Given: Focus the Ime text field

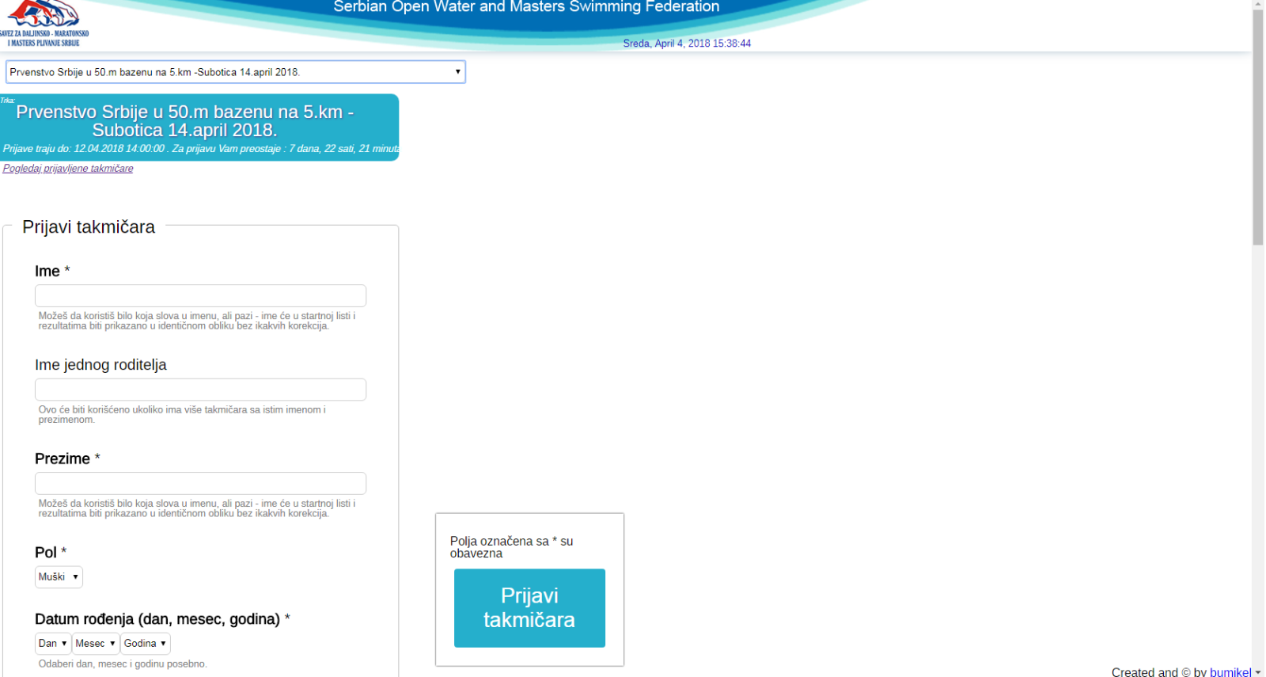Looking at the screenshot, I should pos(200,296).
